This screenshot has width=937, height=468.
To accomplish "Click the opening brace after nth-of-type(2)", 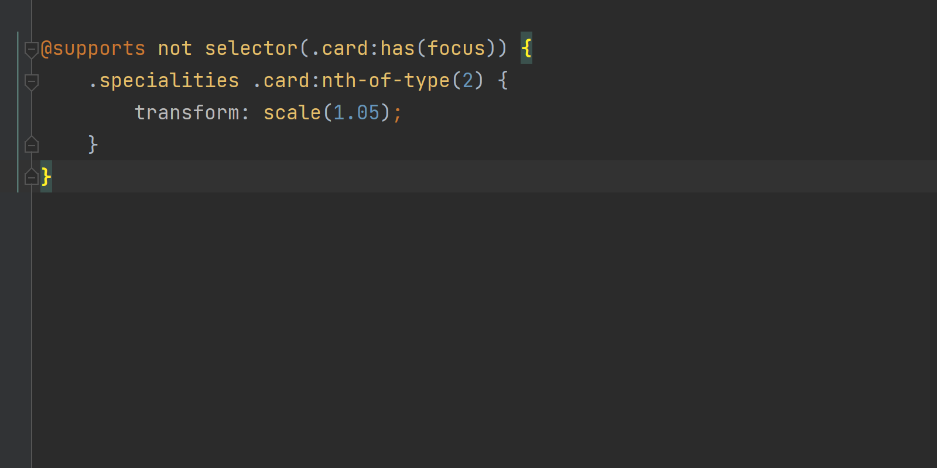I will 502,81.
